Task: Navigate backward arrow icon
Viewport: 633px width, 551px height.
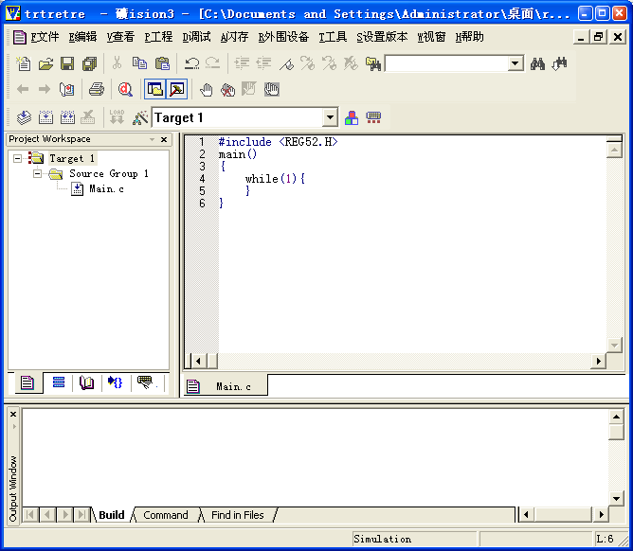Action: pyautogui.click(x=23, y=89)
